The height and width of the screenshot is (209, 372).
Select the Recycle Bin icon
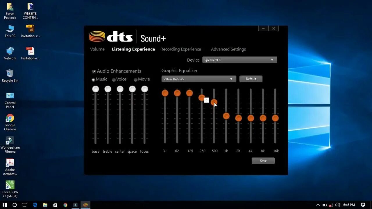coord(10,76)
